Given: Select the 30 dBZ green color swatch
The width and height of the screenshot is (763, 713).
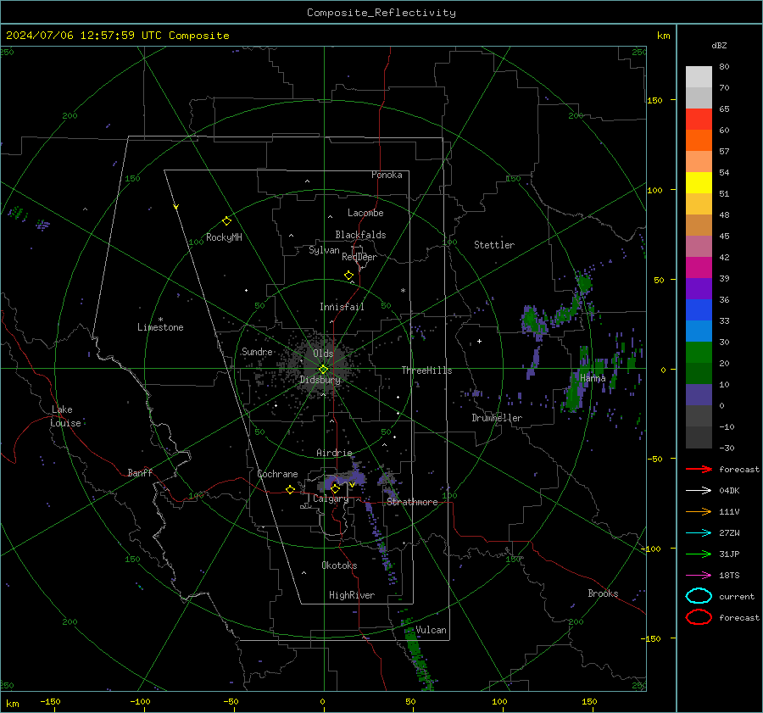Looking at the screenshot, I should coord(699,353).
